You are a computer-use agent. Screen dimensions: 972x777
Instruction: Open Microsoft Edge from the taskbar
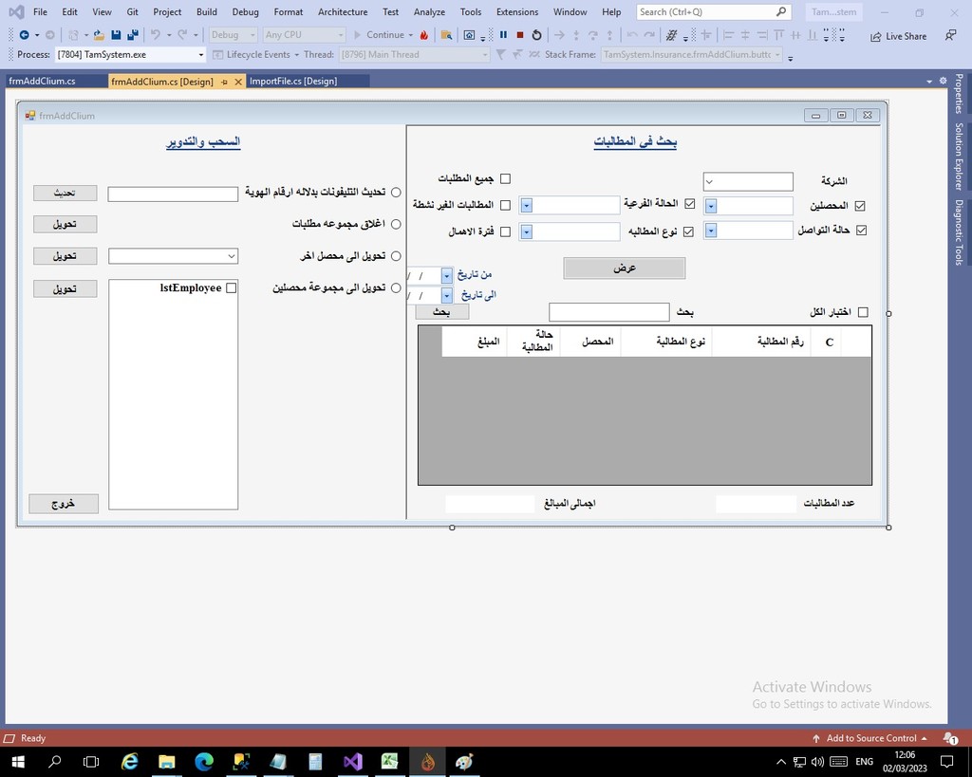pos(204,762)
